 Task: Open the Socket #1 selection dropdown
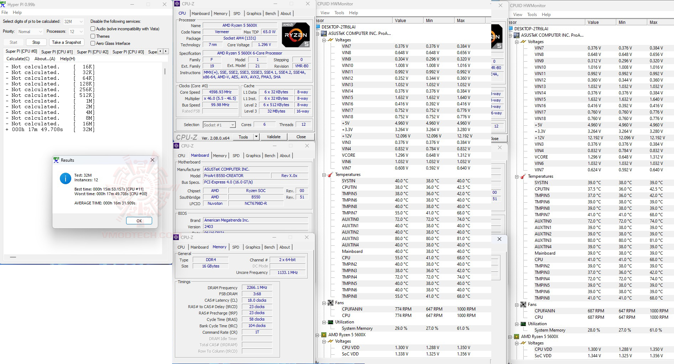tap(219, 125)
